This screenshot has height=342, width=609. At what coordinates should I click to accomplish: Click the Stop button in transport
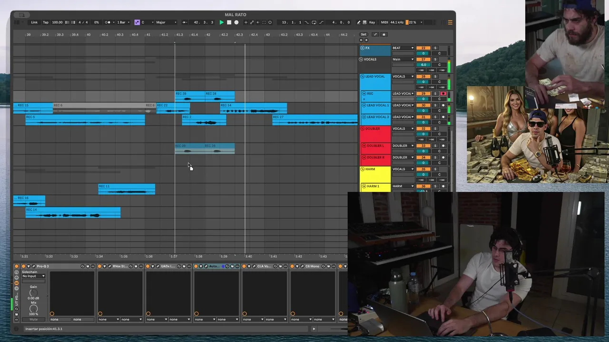pyautogui.click(x=229, y=22)
